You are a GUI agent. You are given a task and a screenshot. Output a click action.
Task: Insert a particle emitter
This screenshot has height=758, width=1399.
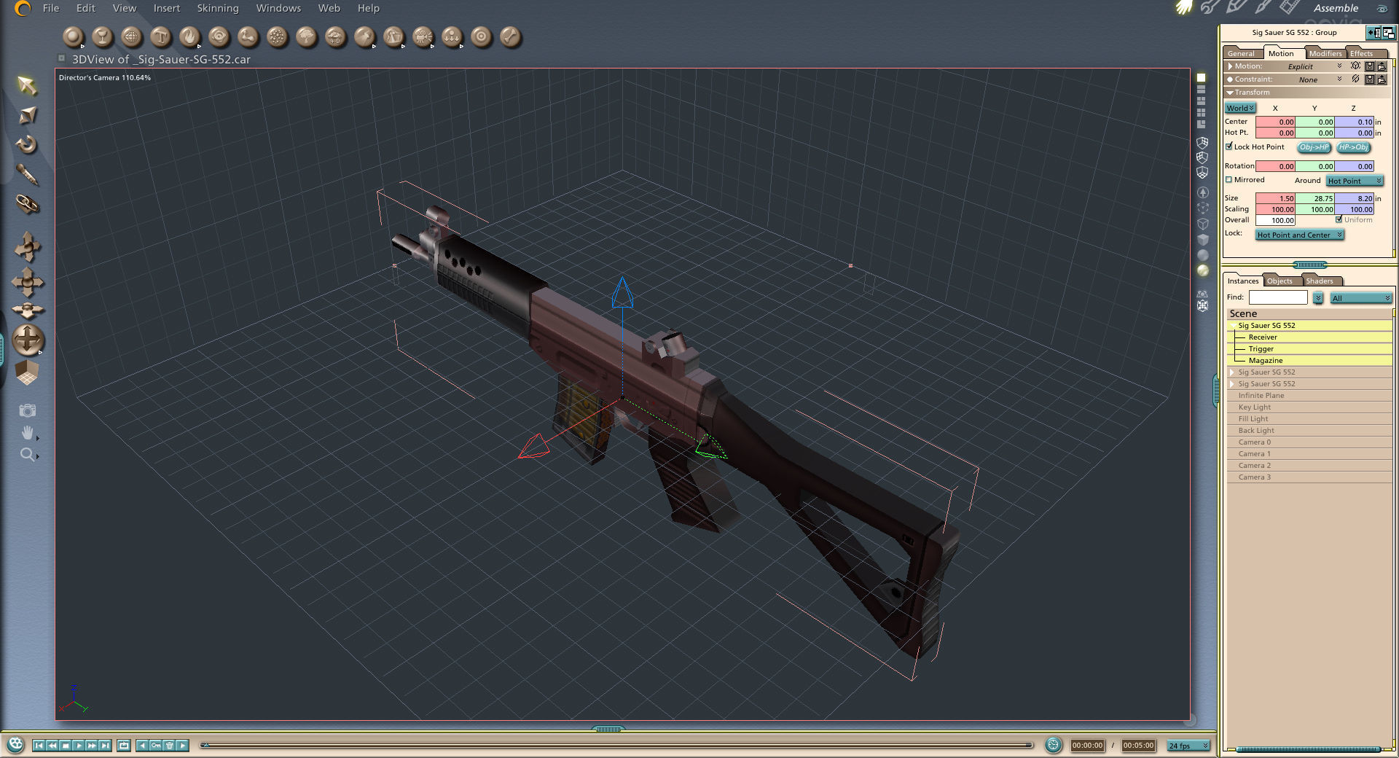click(x=277, y=36)
